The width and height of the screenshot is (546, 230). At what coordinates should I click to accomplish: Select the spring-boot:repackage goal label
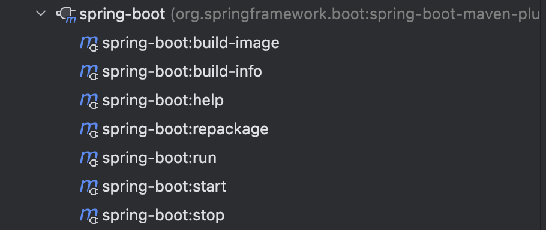click(185, 129)
